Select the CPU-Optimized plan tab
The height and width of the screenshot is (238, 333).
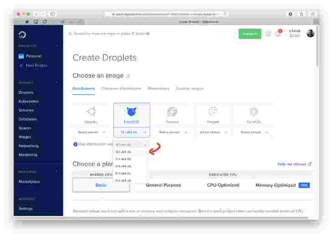(x=223, y=185)
